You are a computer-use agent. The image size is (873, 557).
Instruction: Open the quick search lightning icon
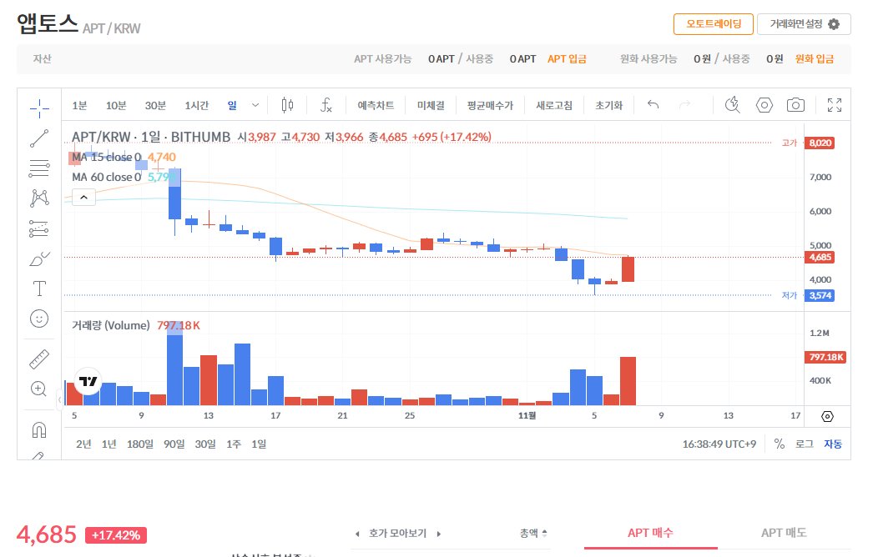[733, 104]
